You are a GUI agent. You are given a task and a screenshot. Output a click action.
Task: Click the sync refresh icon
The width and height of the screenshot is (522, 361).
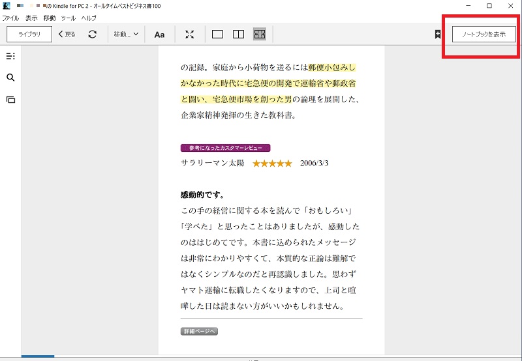92,35
